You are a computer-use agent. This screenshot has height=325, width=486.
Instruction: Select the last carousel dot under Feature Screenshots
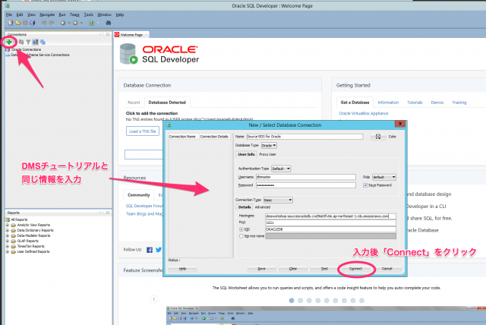pyautogui.click(x=361, y=300)
